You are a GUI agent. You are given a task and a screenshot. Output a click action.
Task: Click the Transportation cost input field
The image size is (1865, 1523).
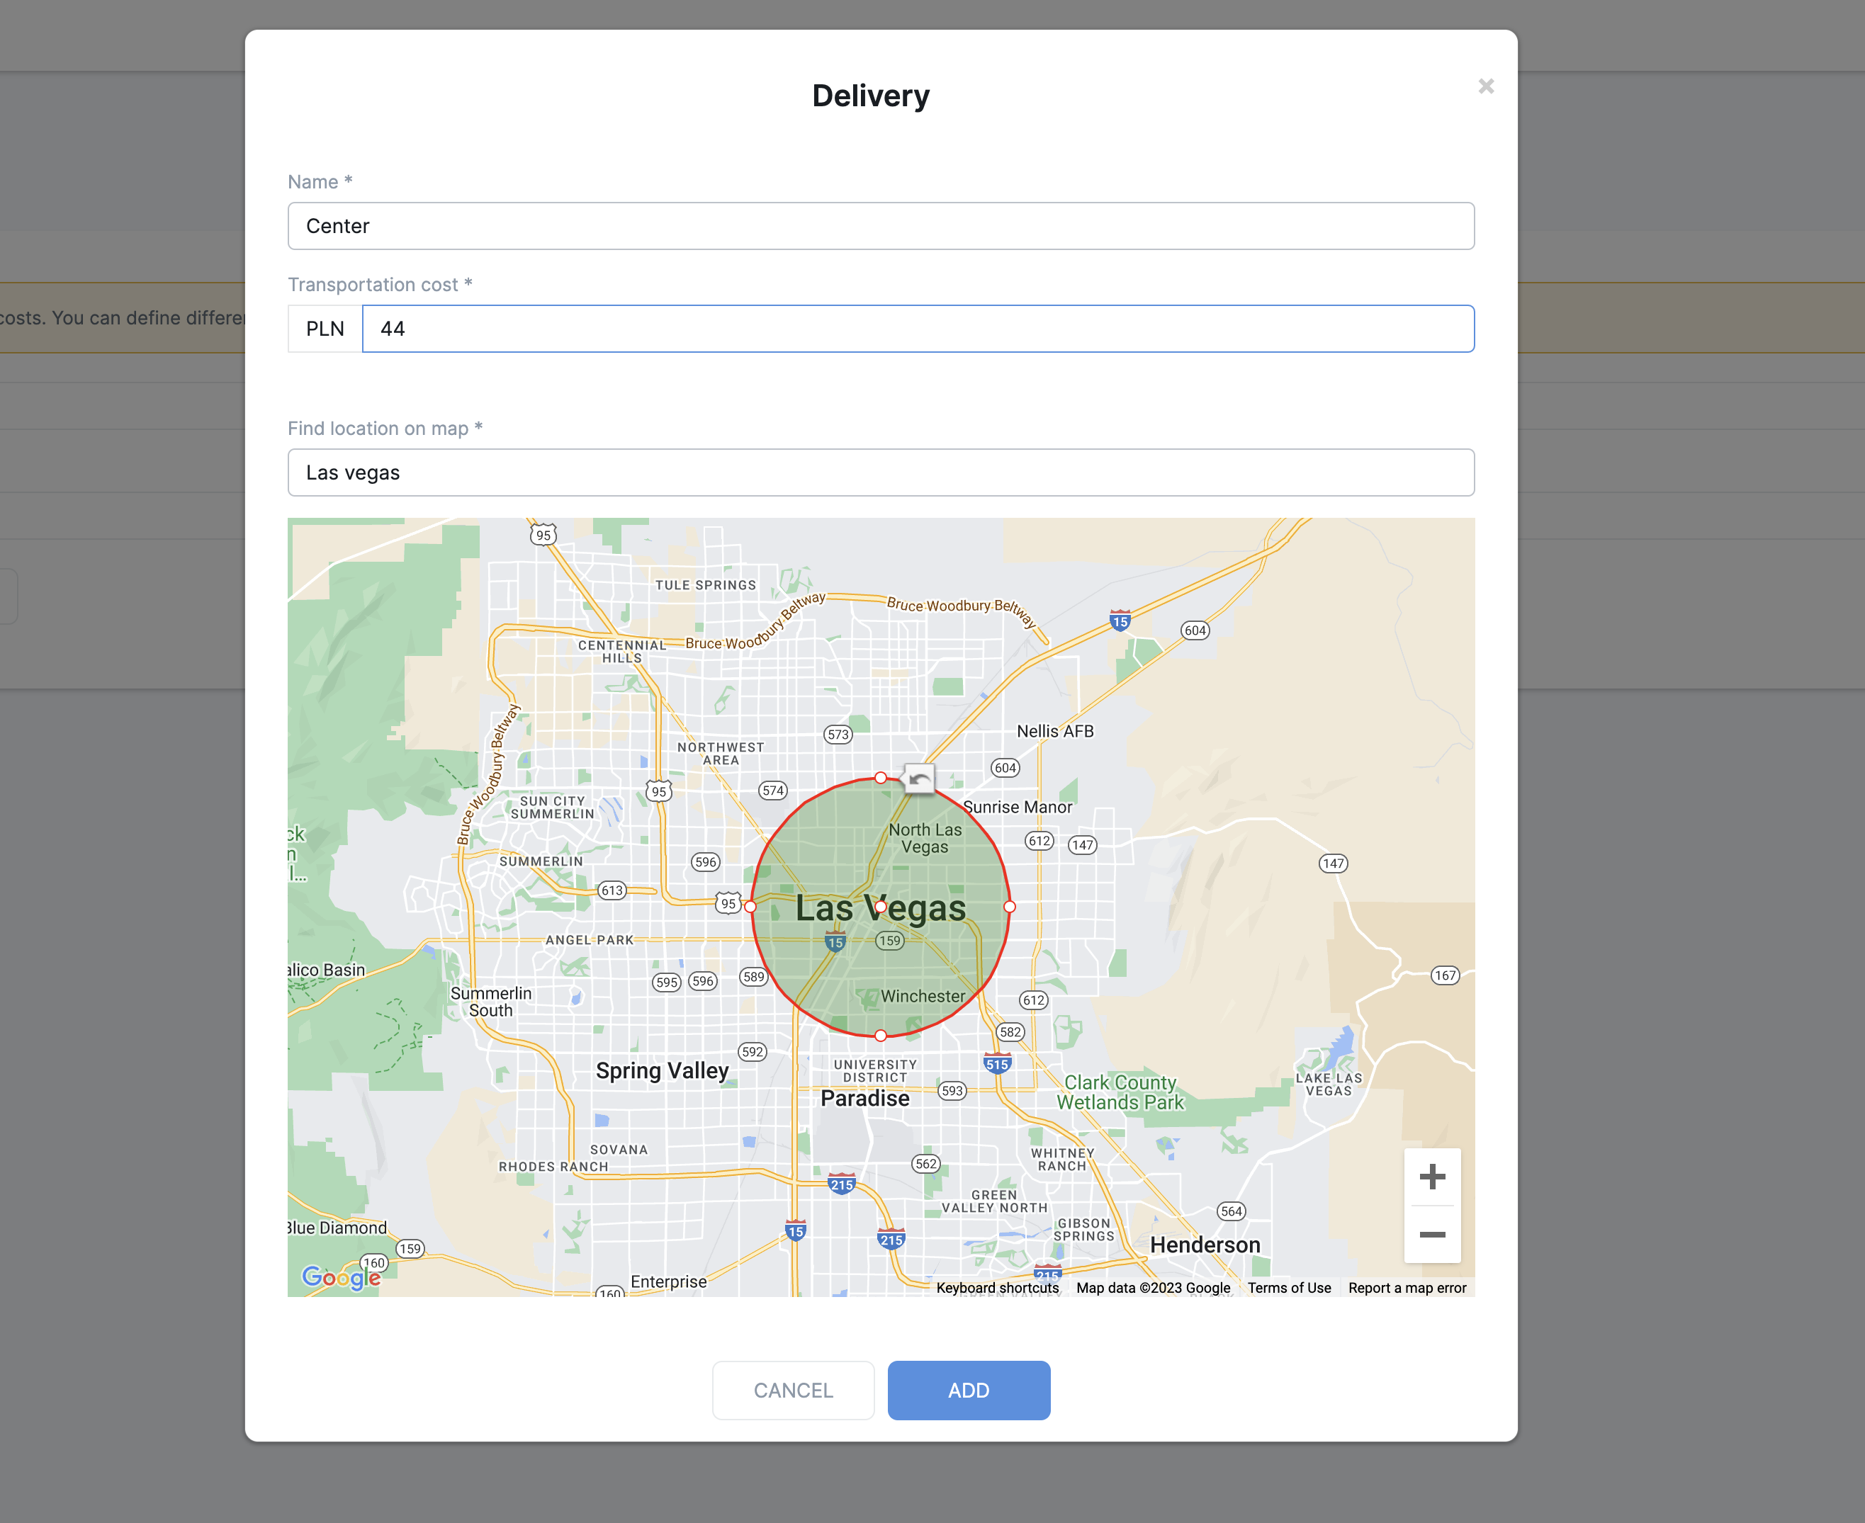917,329
